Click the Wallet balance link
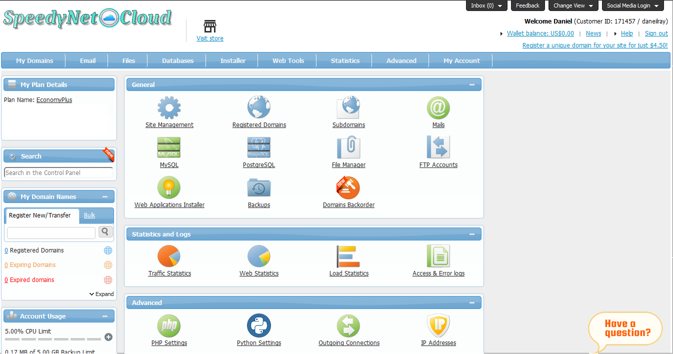 [540, 33]
